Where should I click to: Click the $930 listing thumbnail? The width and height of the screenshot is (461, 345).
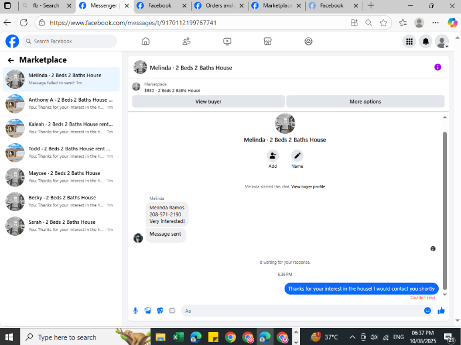click(136, 87)
